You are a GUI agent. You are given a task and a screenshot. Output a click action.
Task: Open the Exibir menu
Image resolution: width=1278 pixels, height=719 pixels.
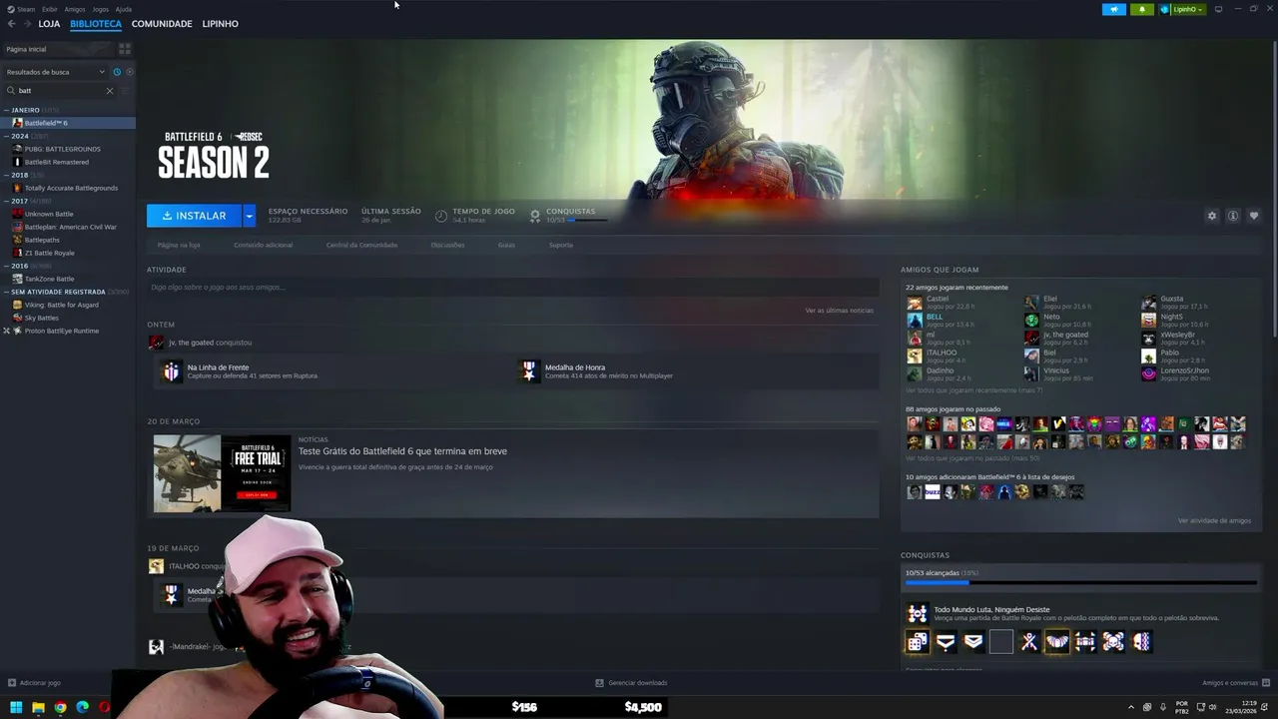49,9
